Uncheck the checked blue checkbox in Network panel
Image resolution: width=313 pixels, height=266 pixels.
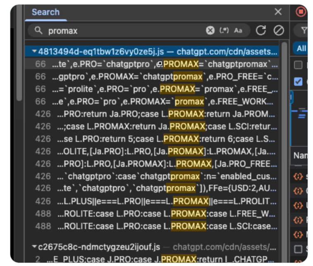pyautogui.click(x=298, y=81)
